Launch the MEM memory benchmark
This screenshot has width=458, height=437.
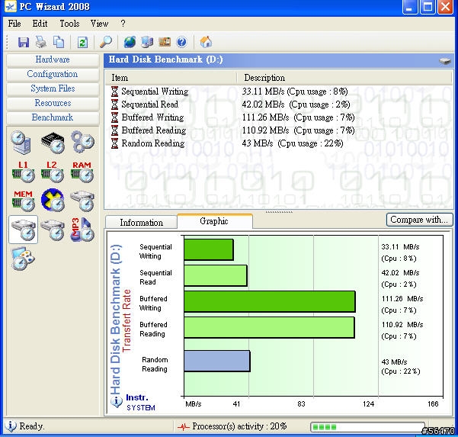point(24,201)
